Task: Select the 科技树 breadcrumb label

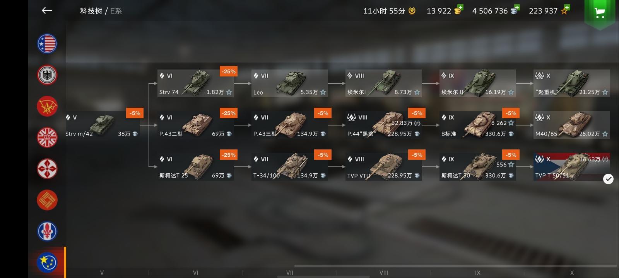Action: 91,11
